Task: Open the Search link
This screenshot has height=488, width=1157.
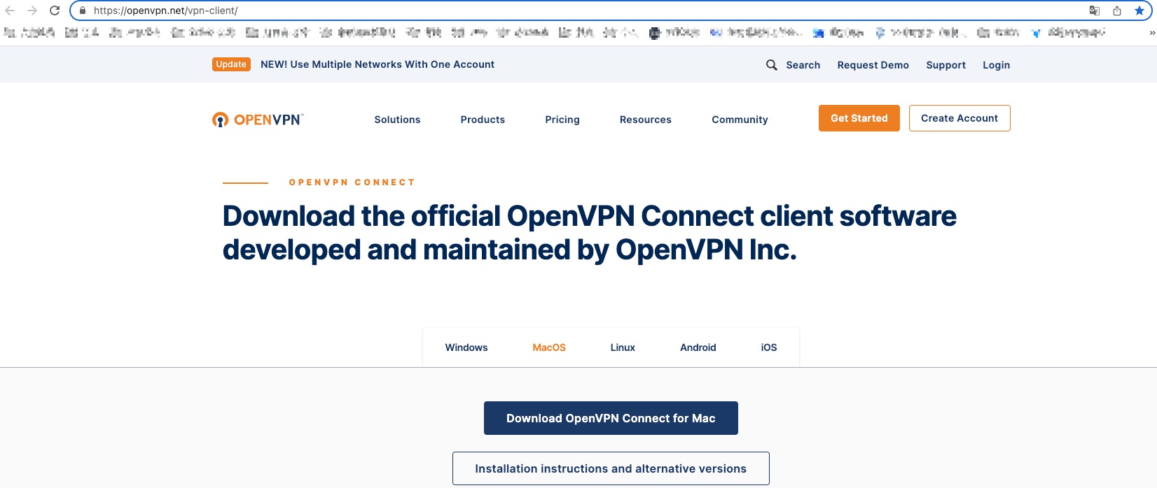Action: click(803, 65)
